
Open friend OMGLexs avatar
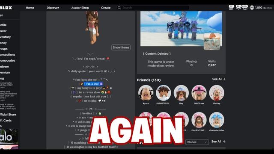(x=199, y=93)
